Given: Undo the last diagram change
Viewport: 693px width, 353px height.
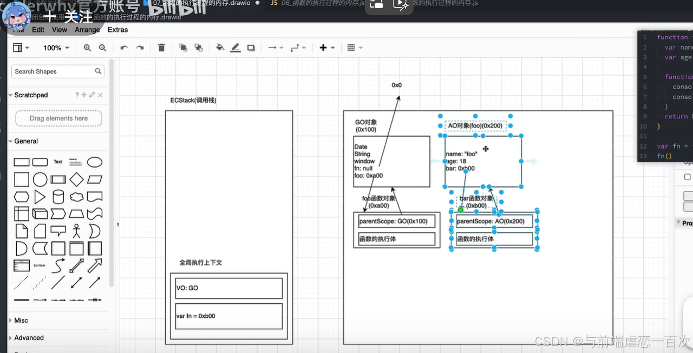Looking at the screenshot, I should [124, 48].
